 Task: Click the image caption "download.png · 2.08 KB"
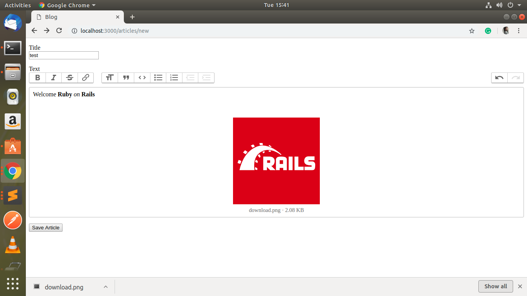point(276,210)
